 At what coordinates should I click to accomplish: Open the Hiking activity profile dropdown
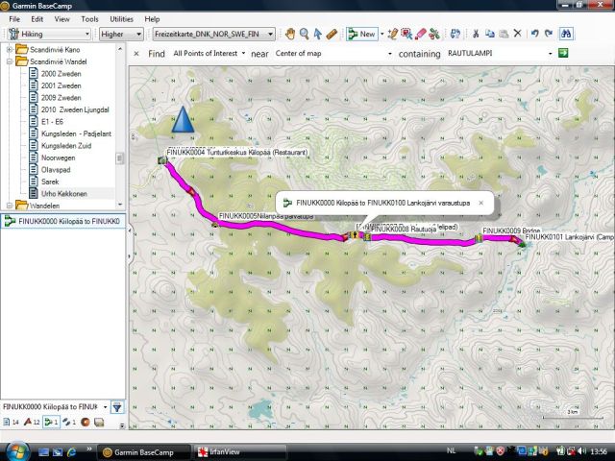click(48, 34)
